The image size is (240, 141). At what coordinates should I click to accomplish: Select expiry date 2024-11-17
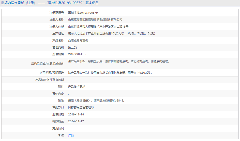pos(76,121)
